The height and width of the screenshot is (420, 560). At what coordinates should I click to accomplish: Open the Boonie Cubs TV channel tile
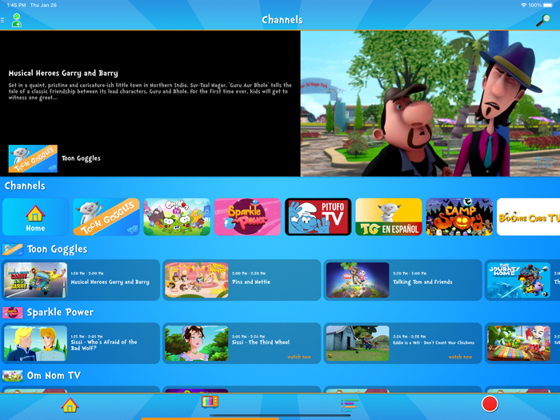528,217
